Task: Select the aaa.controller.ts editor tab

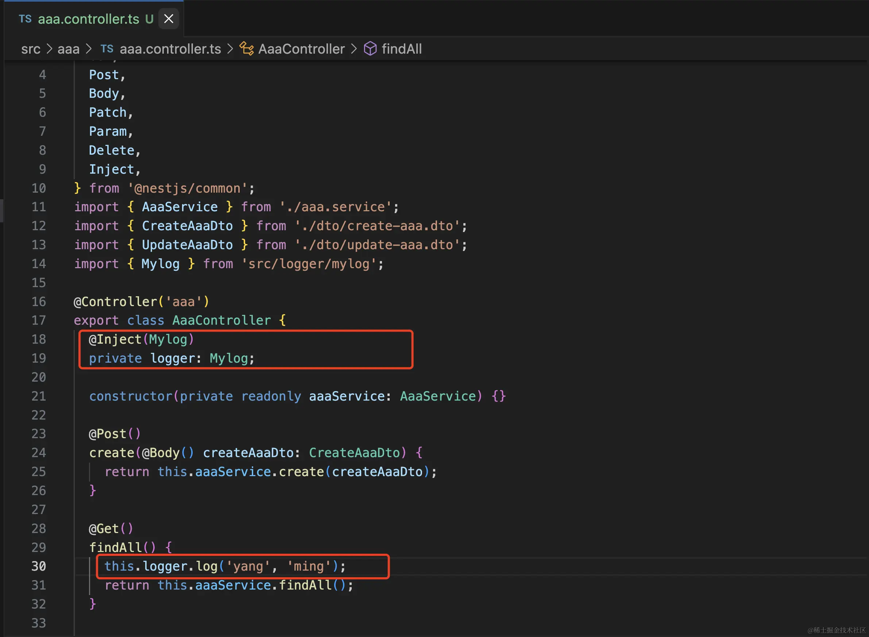Action: coord(94,19)
